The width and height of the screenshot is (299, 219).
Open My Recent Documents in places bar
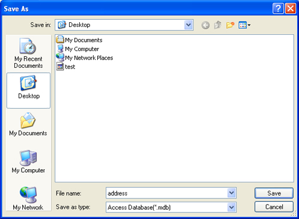(28, 53)
